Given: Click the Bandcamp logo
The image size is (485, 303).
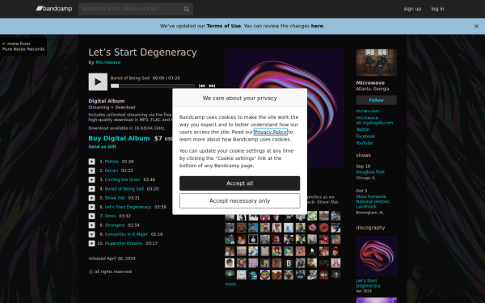Looking at the screenshot, I should pyautogui.click(x=54, y=9).
